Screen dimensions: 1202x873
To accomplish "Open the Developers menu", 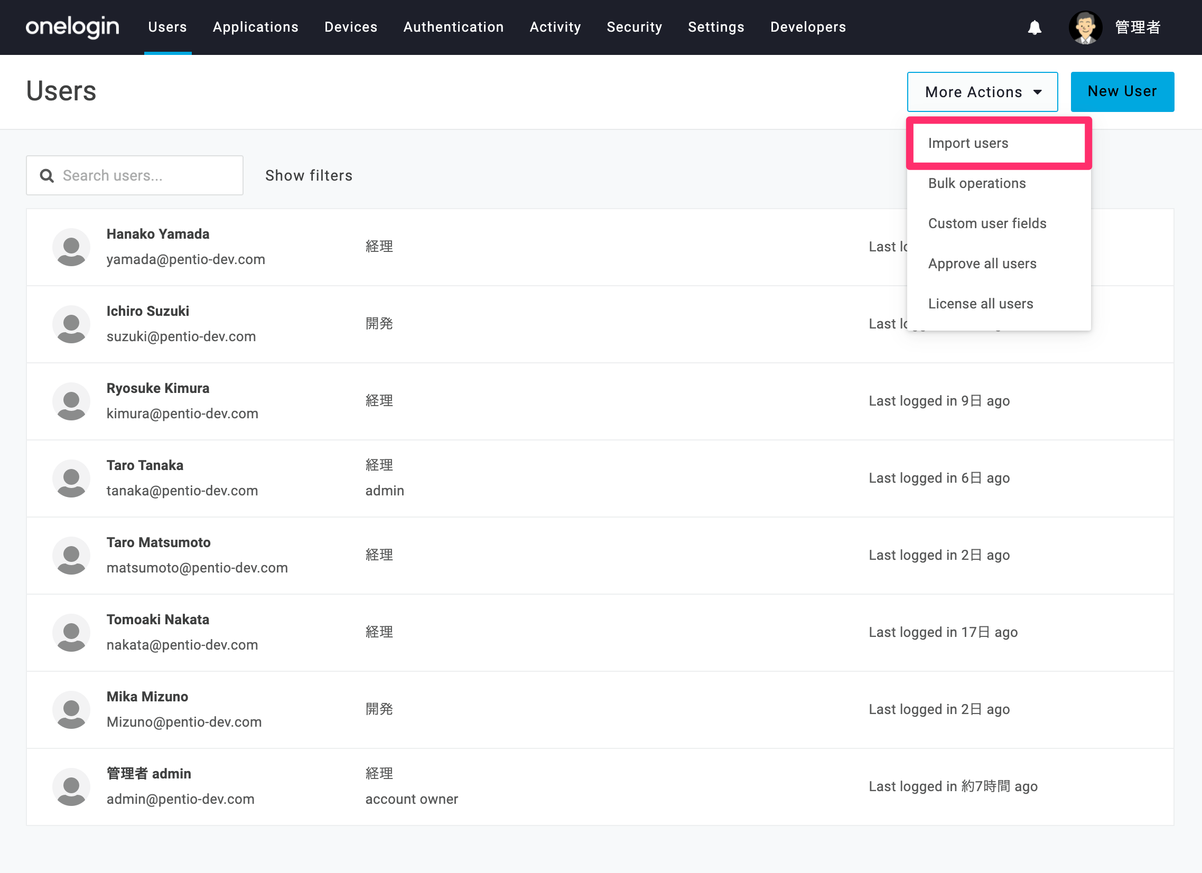I will pyautogui.click(x=808, y=27).
